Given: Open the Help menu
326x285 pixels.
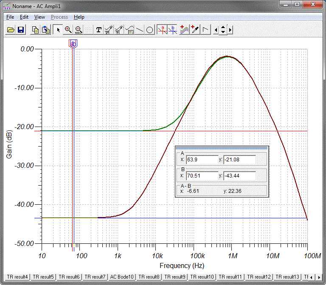Looking at the screenshot, I should pyautogui.click(x=79, y=17).
